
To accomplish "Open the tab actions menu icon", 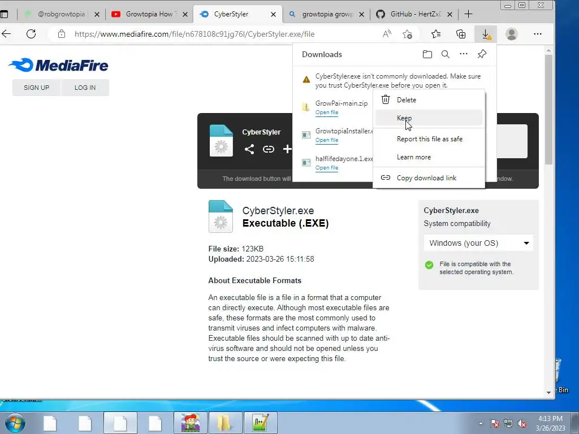I will point(4,14).
